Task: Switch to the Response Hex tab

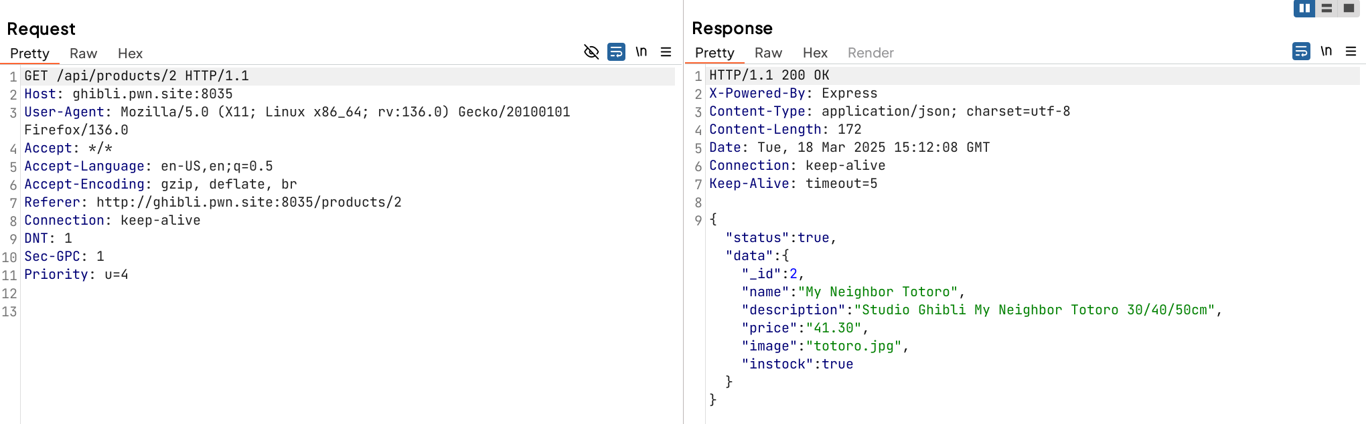Action: tap(815, 53)
